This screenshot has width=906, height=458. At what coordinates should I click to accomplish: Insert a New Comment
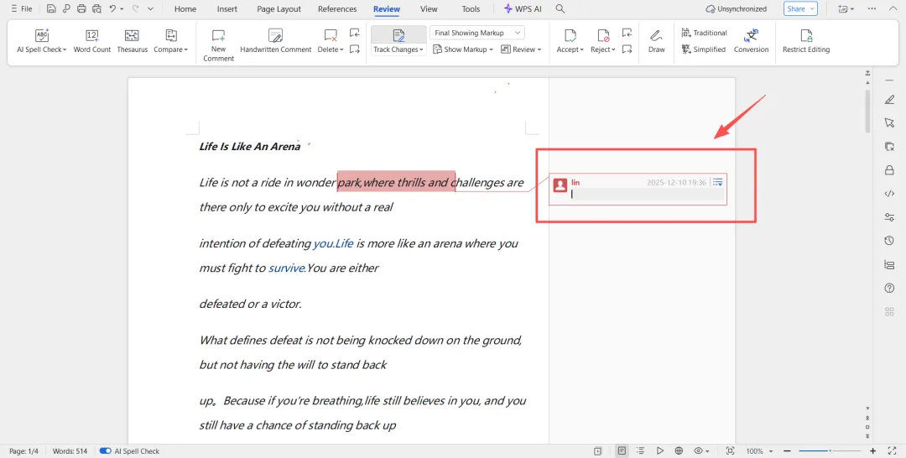coord(218,45)
